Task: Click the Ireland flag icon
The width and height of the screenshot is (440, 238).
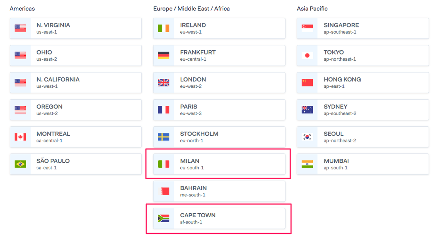Action: coord(163,28)
